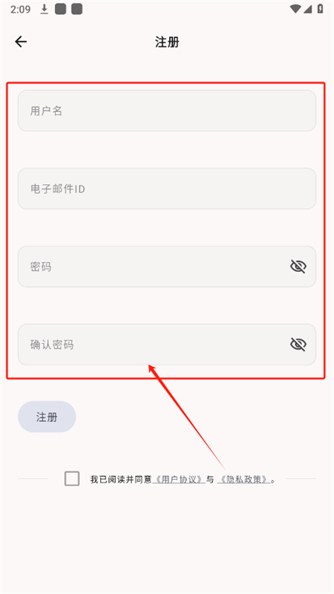334x594 pixels.
Task: Open the 《用户协议》 link
Action: pos(179,479)
